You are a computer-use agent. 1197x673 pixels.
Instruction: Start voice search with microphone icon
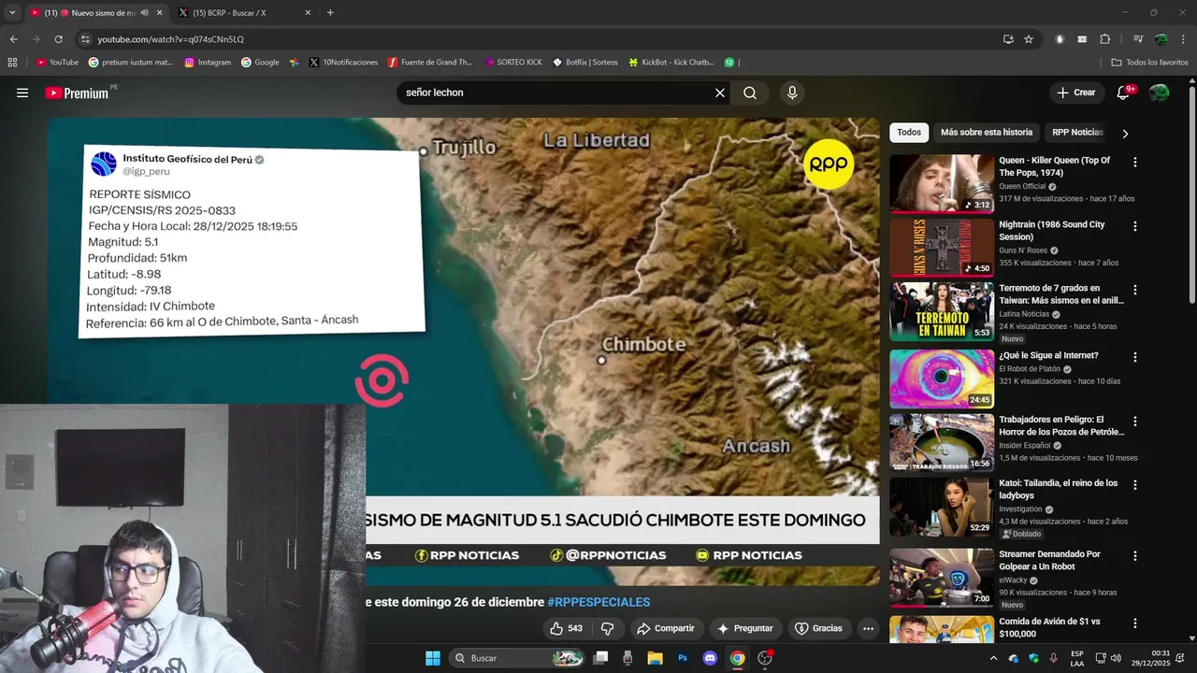[x=792, y=93]
